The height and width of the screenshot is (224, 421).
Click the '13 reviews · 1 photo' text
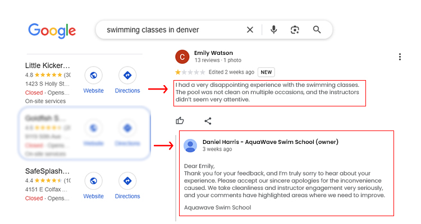pyautogui.click(x=218, y=60)
